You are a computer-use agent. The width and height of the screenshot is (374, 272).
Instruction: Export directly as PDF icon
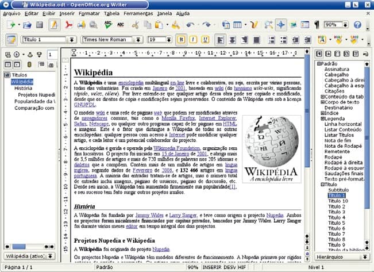click(x=69, y=25)
